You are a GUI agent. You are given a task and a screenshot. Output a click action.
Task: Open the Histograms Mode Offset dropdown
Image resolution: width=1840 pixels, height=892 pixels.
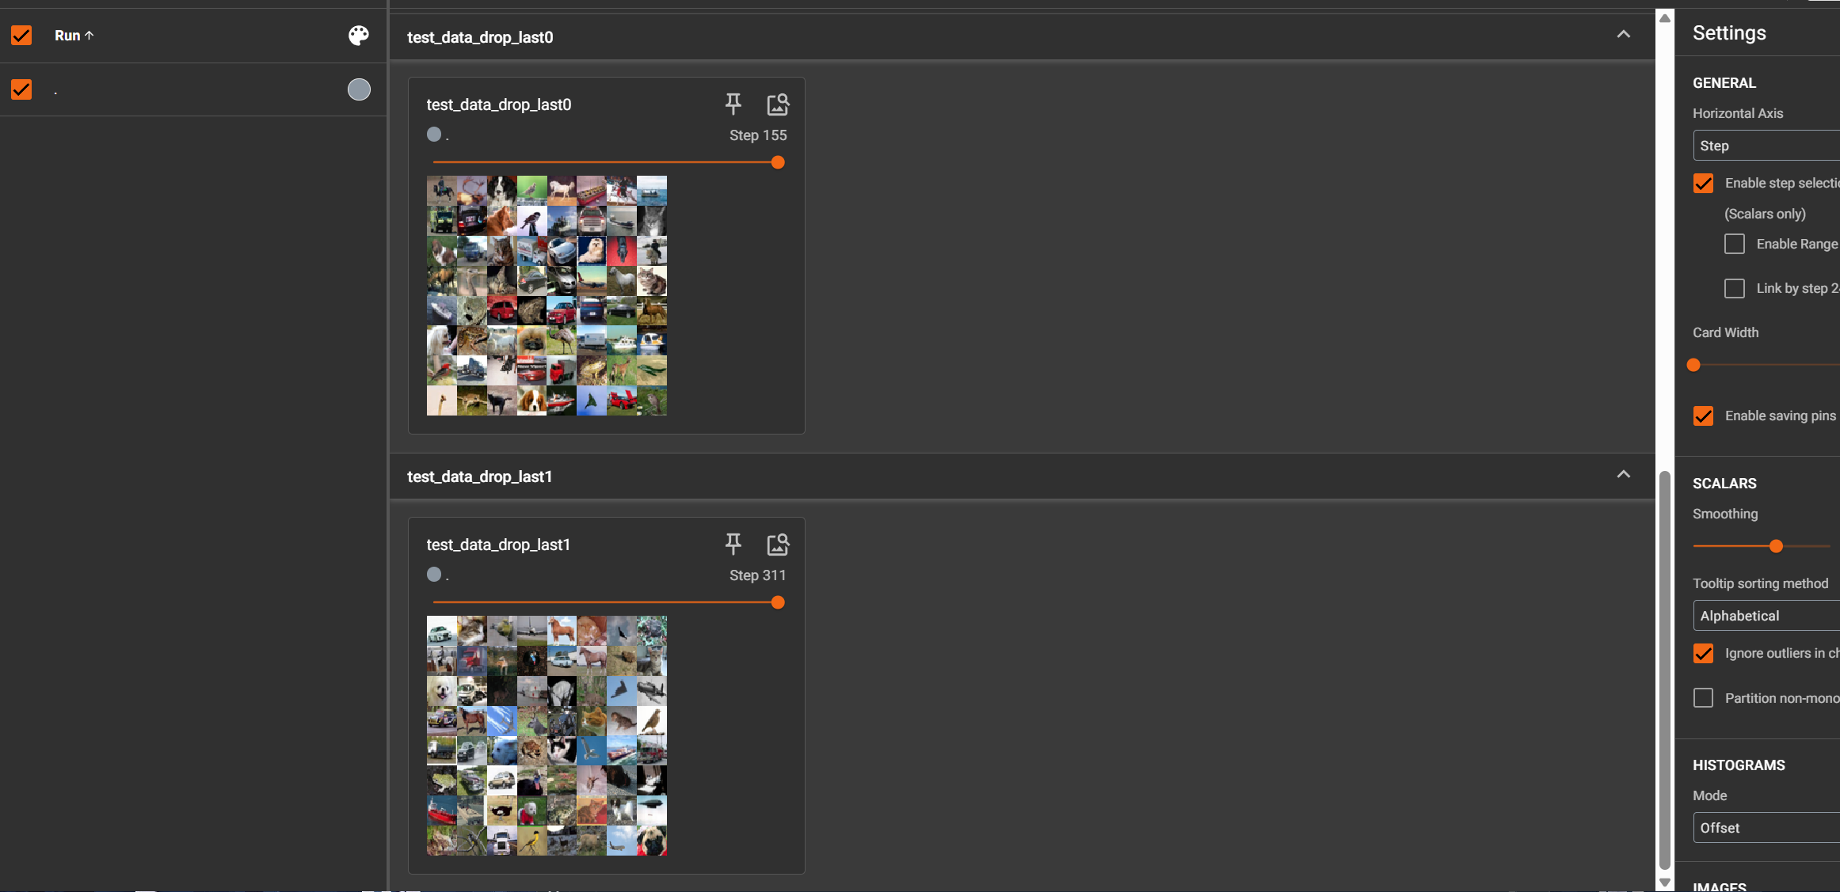click(1766, 828)
